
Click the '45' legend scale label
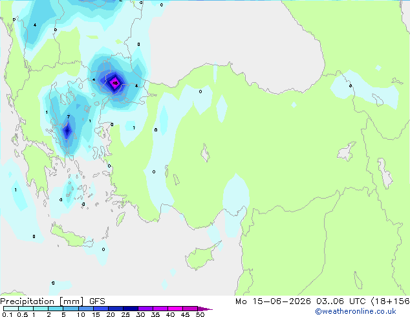click(x=185, y=314)
